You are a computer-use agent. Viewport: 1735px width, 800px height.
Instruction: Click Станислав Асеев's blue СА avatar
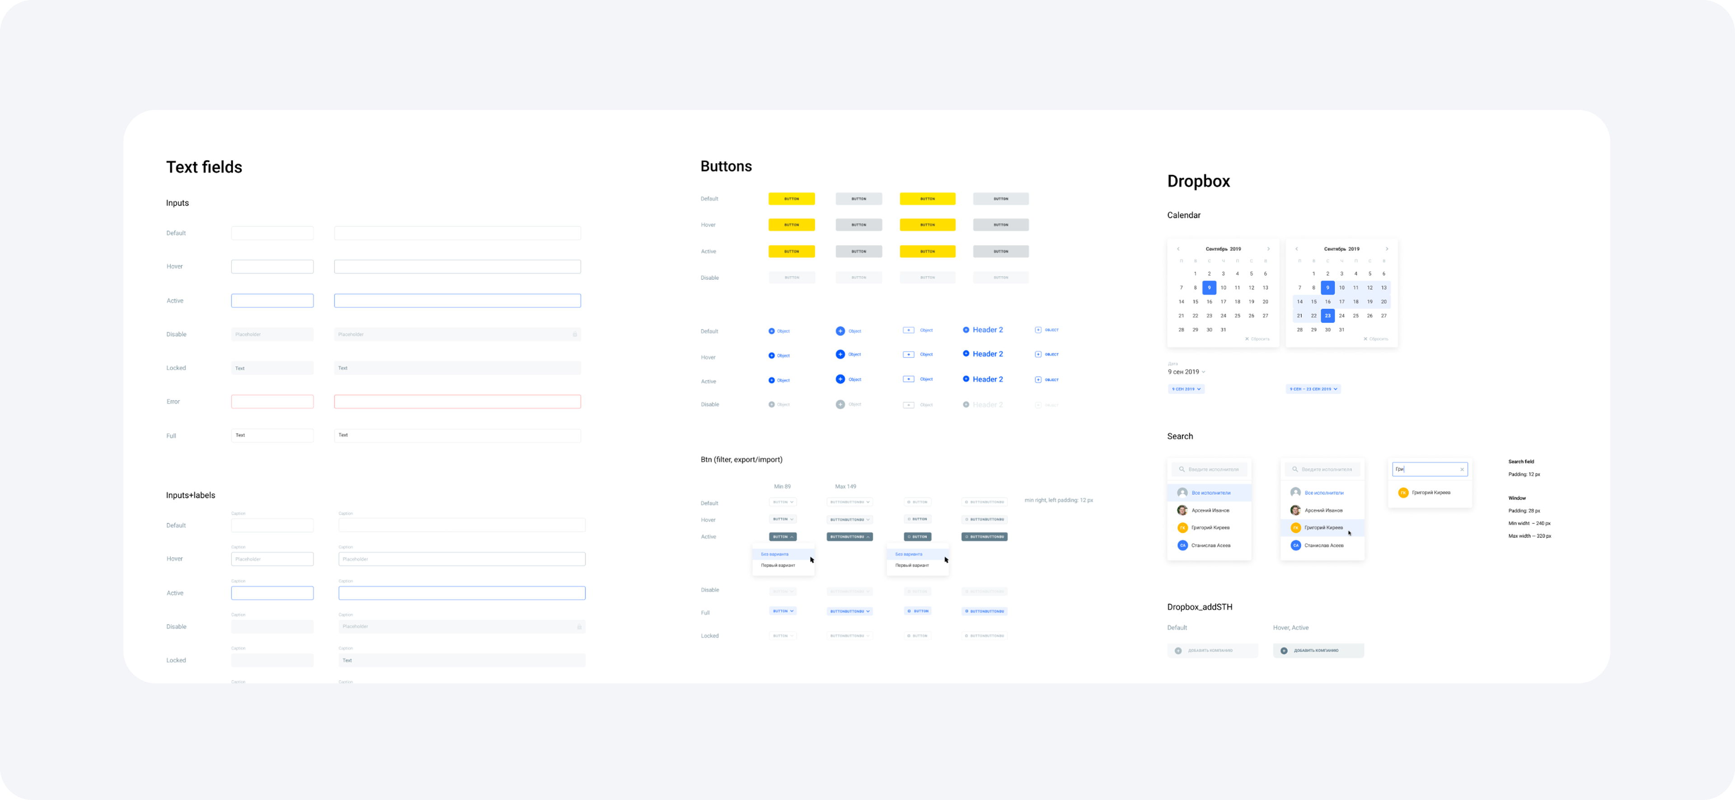coord(1182,545)
